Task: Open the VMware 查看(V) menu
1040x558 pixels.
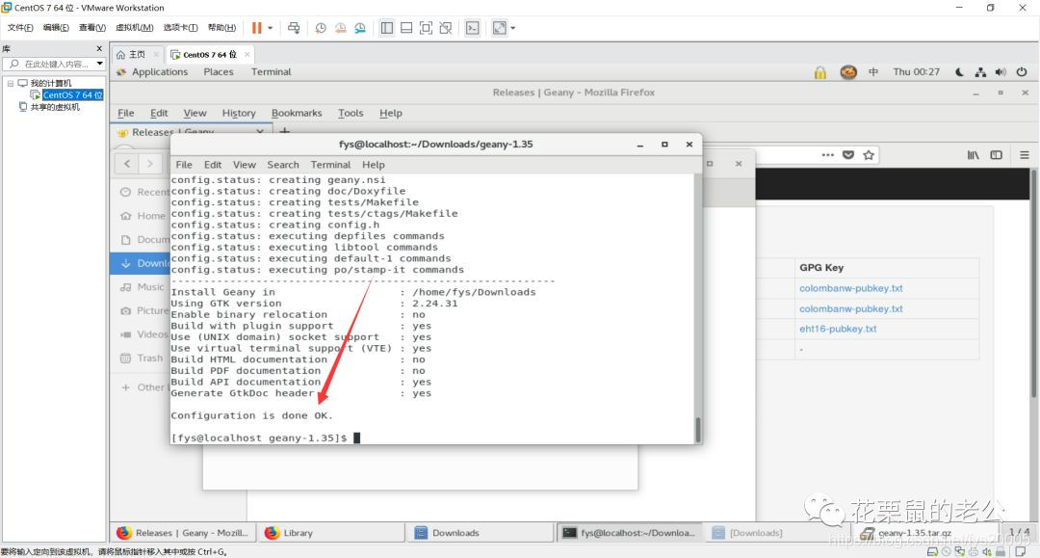Action: 92,27
